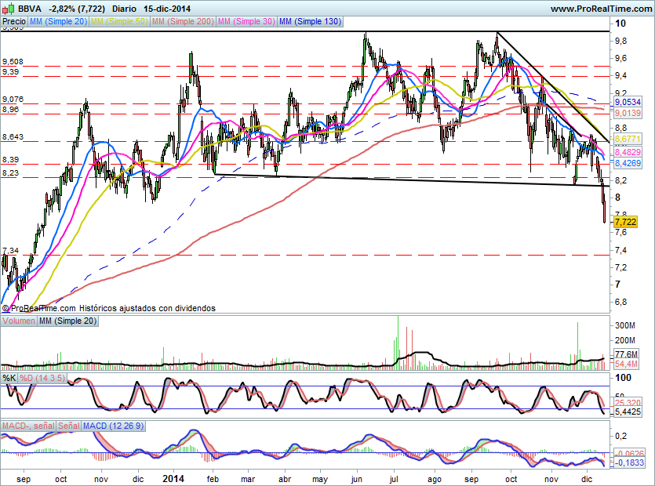Click the 9,076 level label

(x=13, y=100)
